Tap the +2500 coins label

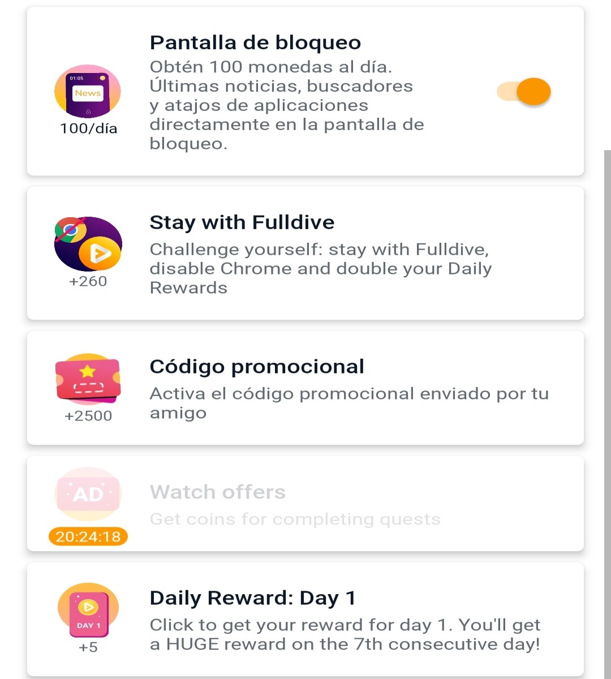(x=88, y=416)
